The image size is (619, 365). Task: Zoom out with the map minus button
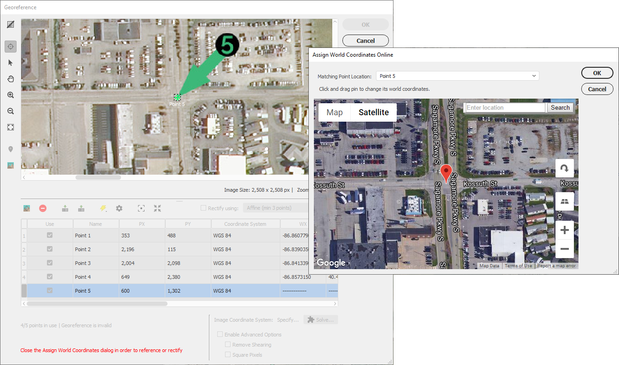point(565,249)
